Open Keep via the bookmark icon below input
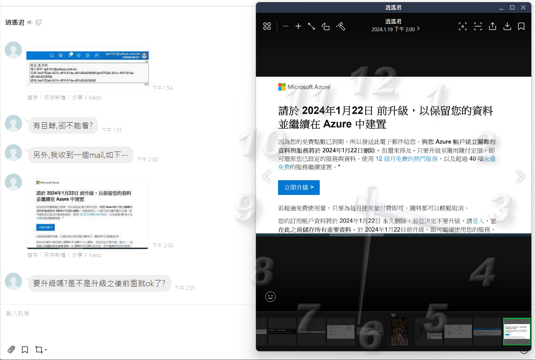 click(25, 350)
